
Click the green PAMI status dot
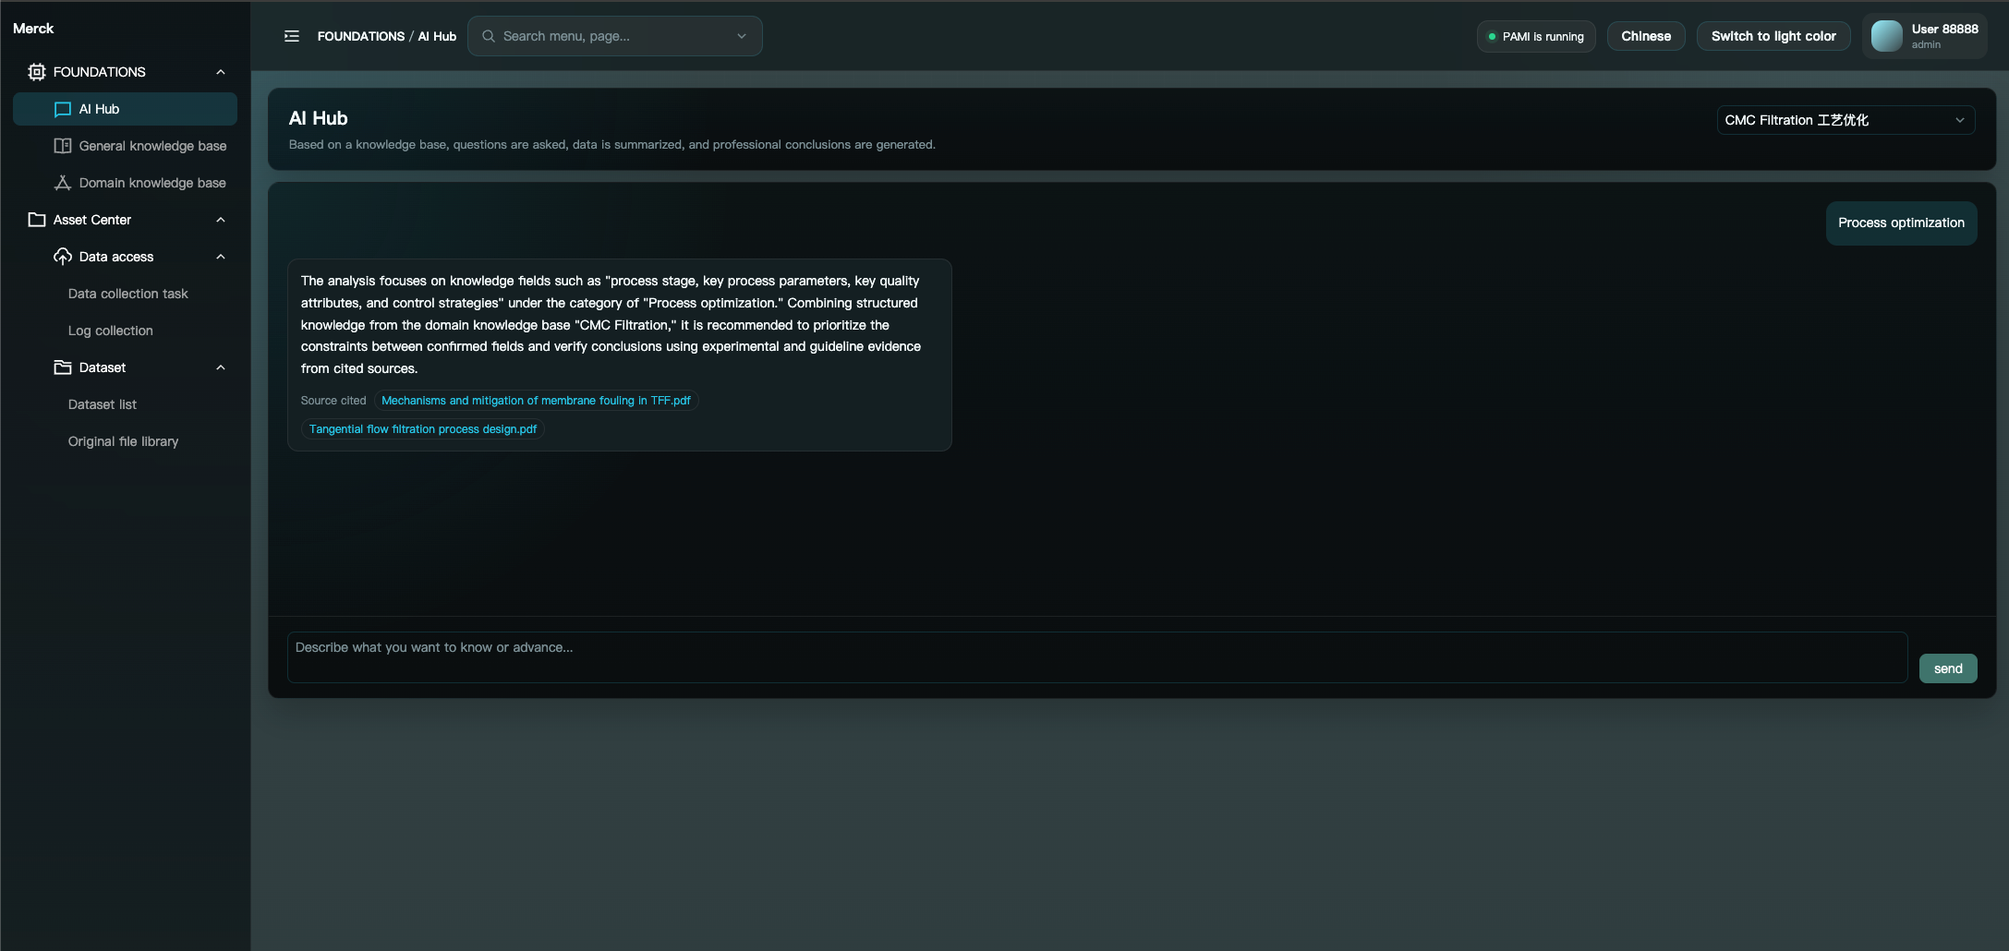pos(1492,37)
